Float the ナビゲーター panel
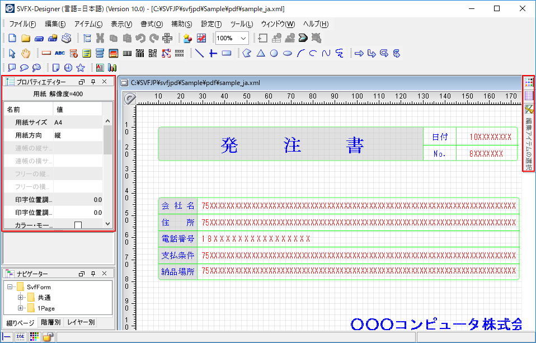 81,274
